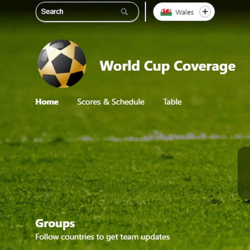The width and height of the screenshot is (250, 250).
Task: Click the vertical divider beside search bar
Action: 145,12
